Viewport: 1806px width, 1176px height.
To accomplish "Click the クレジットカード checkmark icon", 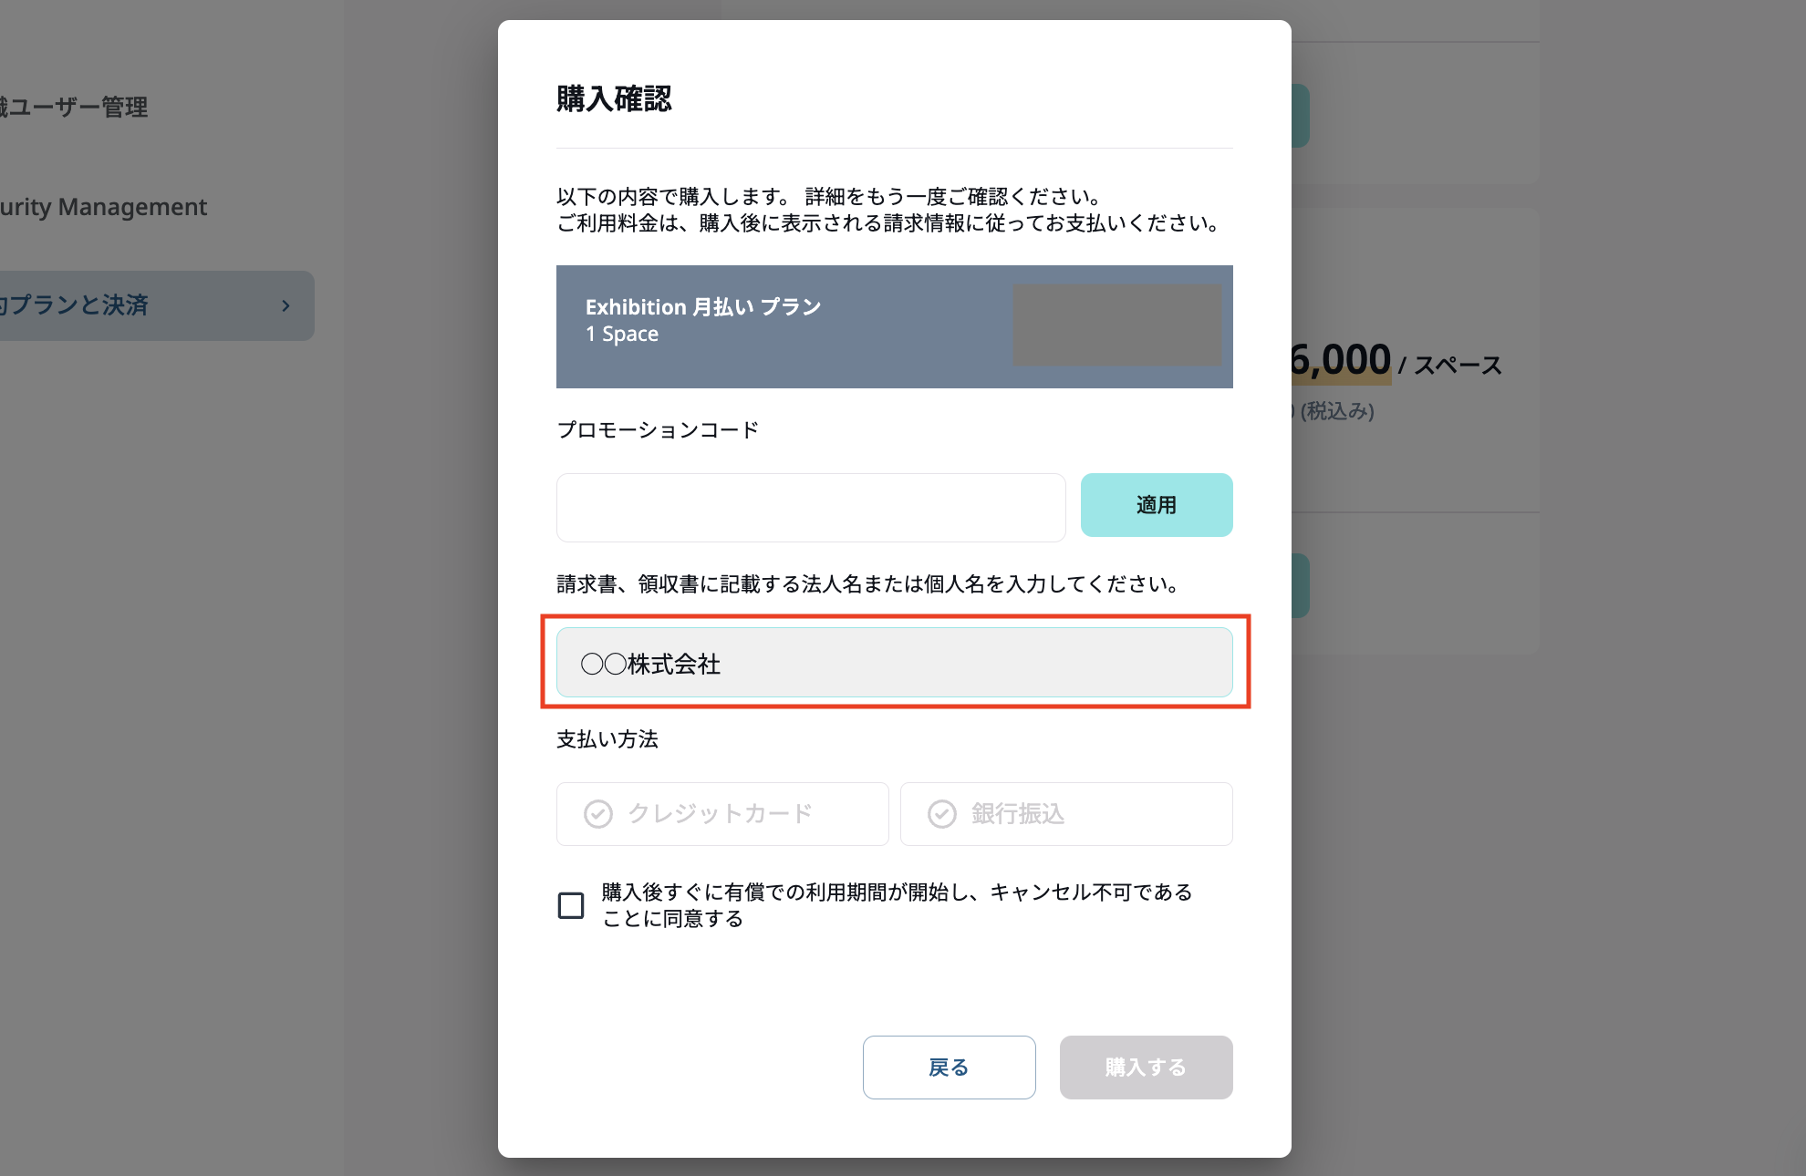I will (598, 814).
